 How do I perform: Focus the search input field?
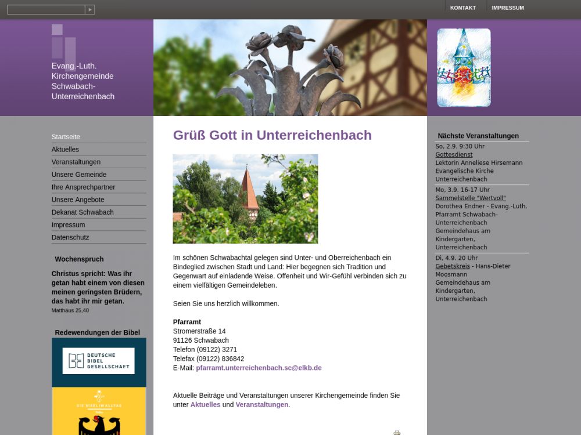pos(46,9)
